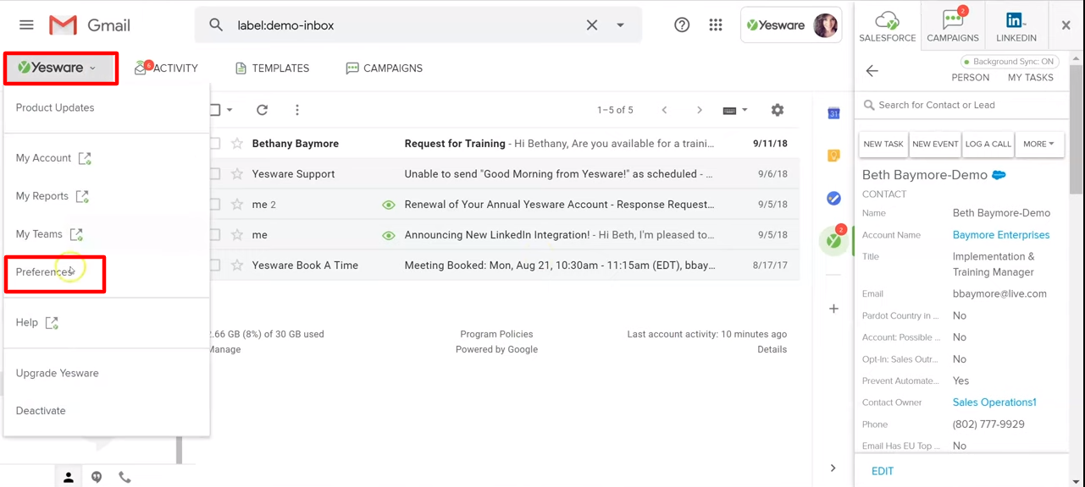Star the Bethany Baymore email
The width and height of the screenshot is (1085, 487).
point(237,144)
